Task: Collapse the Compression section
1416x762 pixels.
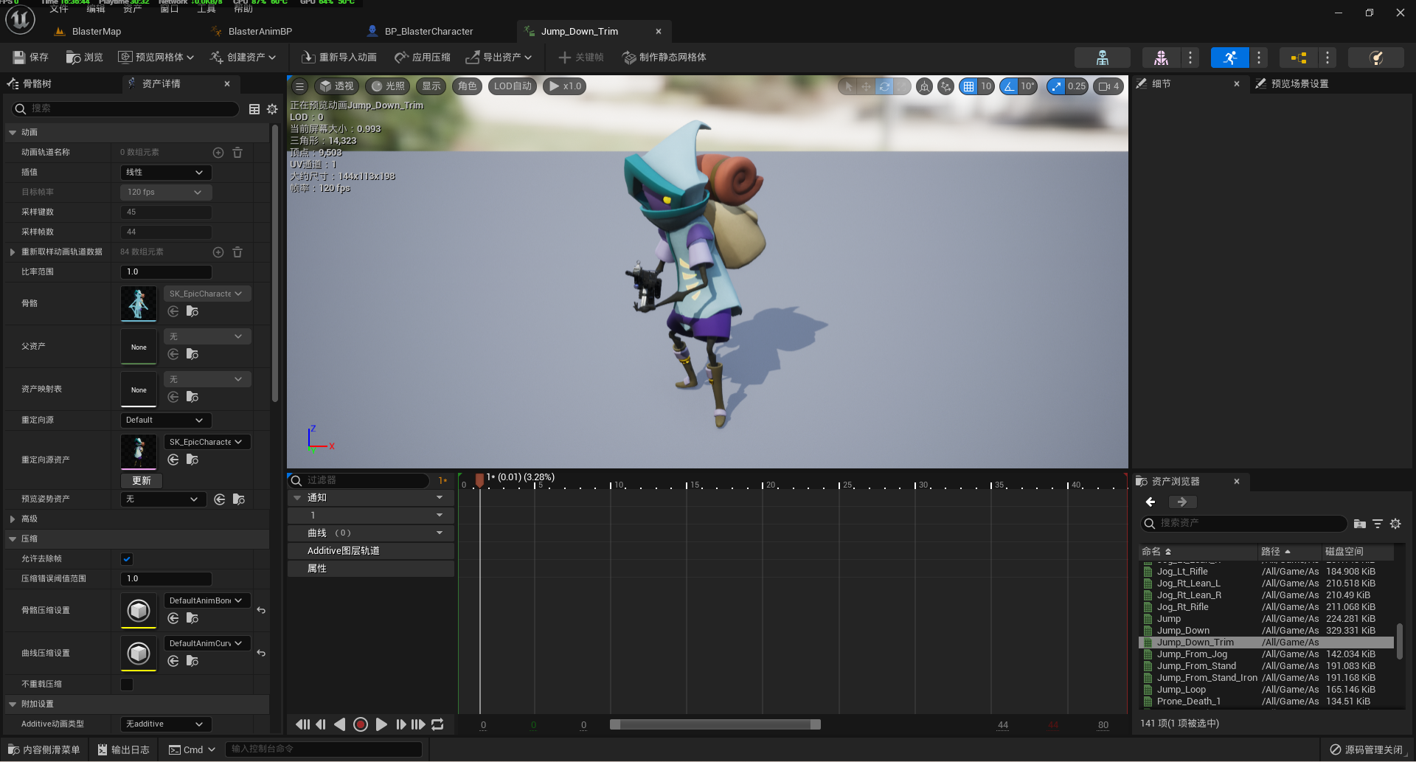Action: coord(13,539)
